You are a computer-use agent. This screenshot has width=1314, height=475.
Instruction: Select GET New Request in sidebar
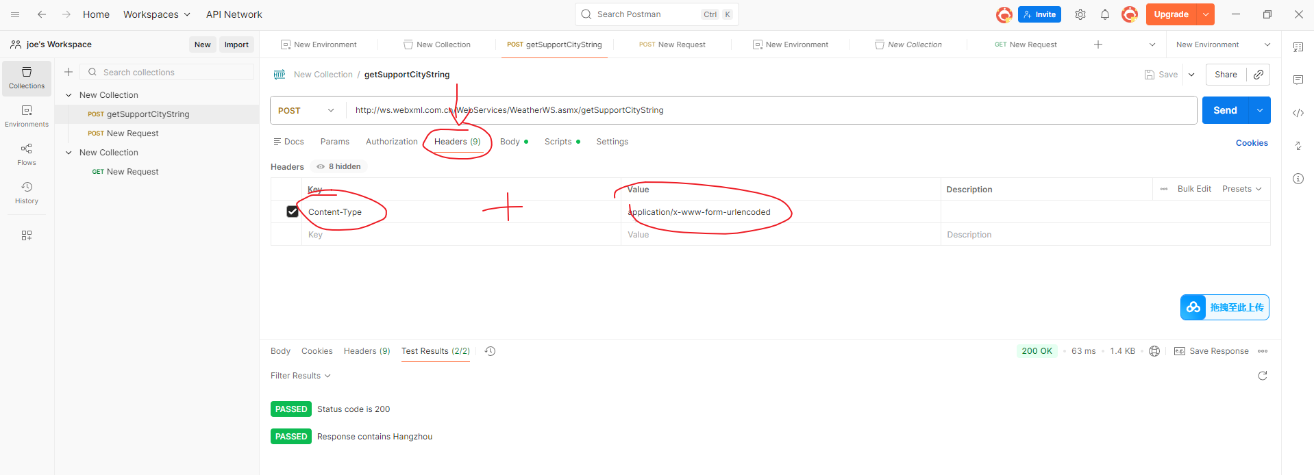point(132,172)
